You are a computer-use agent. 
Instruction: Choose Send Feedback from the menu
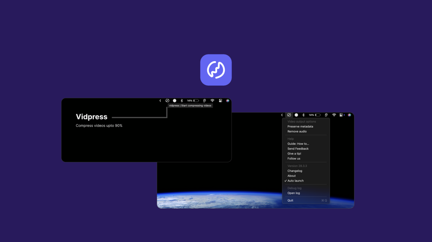pyautogui.click(x=306, y=149)
